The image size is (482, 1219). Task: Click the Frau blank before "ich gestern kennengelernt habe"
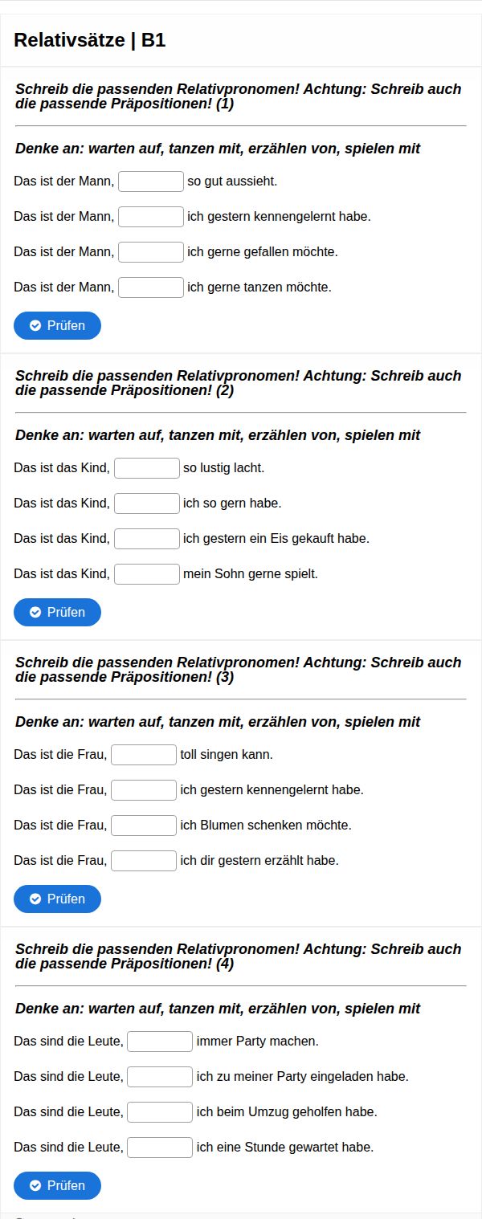point(144,790)
